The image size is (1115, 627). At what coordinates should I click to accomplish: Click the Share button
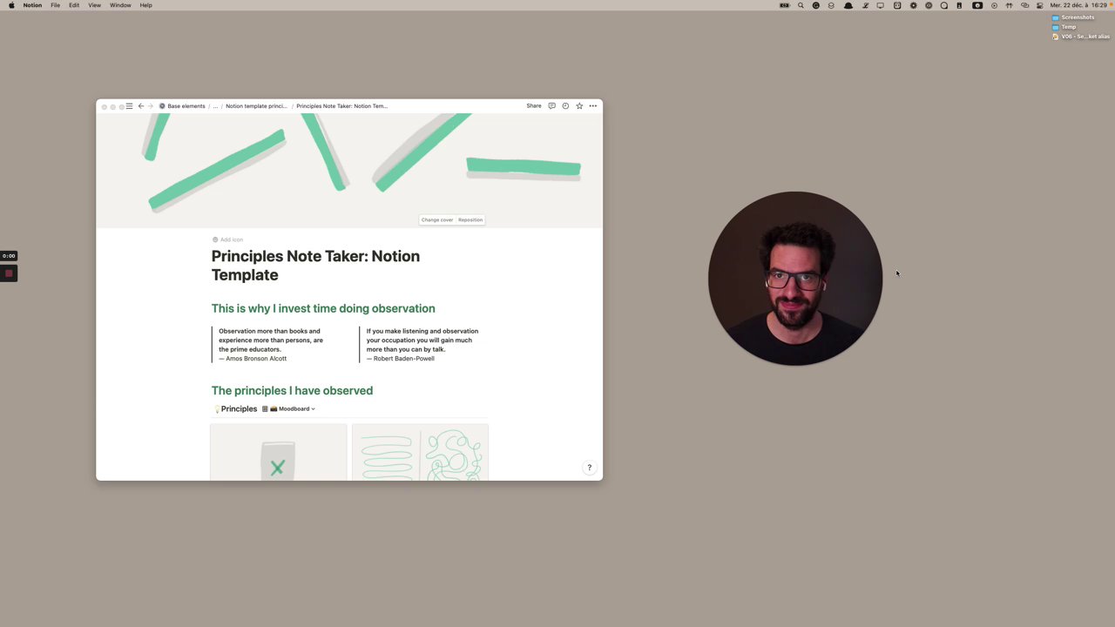point(534,106)
